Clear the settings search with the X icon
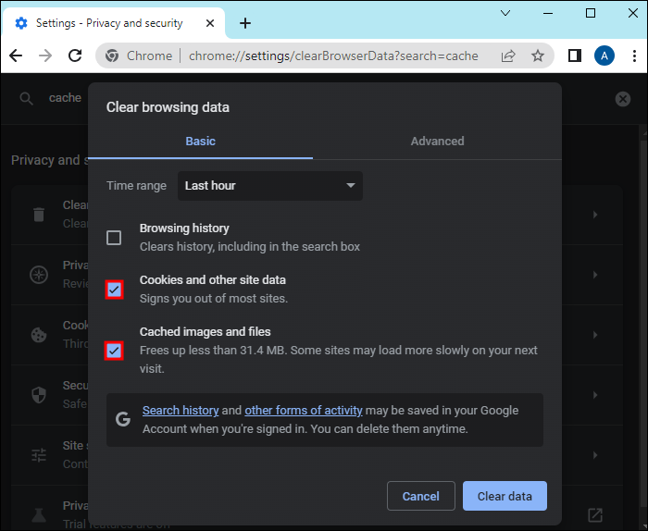 (x=623, y=99)
